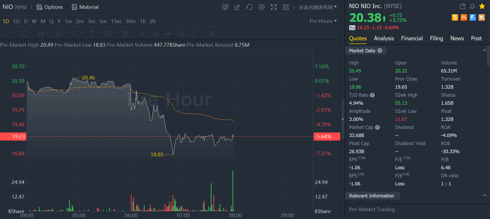Click the Market Cap help icon
Screen dimensions: 490x219
tap(377, 127)
